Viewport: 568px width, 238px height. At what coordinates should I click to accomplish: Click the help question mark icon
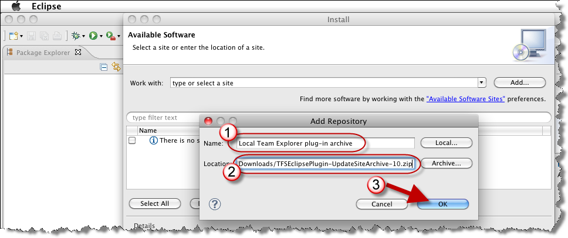click(215, 204)
